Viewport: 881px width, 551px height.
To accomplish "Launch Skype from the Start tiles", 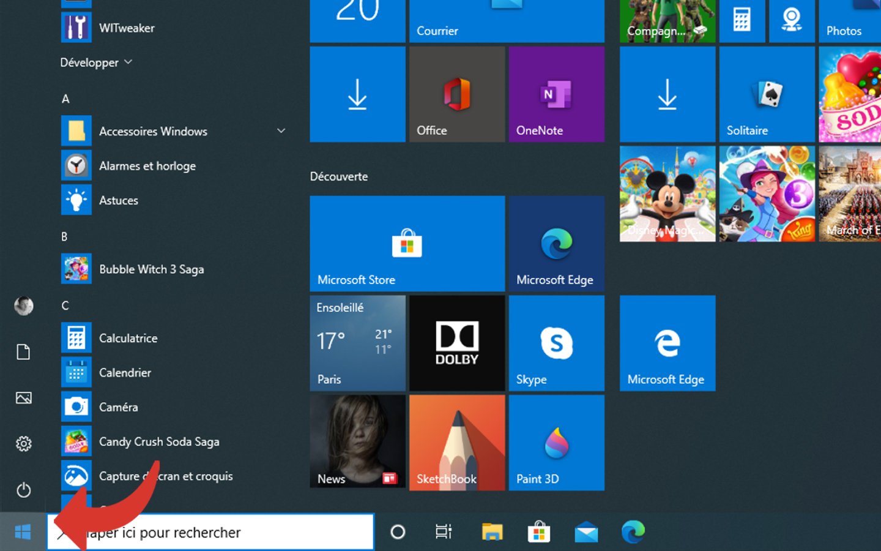I will (556, 343).
